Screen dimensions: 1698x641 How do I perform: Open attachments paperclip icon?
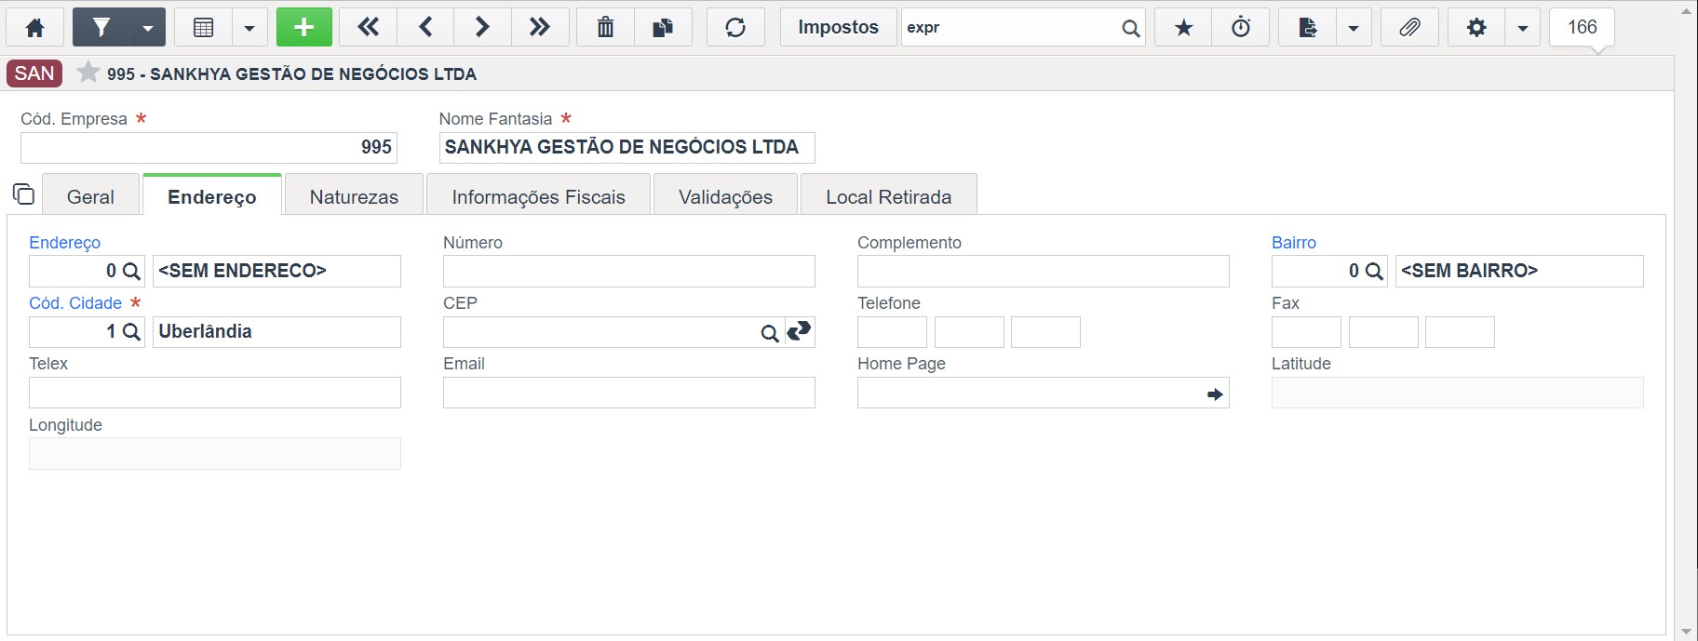point(1409,28)
